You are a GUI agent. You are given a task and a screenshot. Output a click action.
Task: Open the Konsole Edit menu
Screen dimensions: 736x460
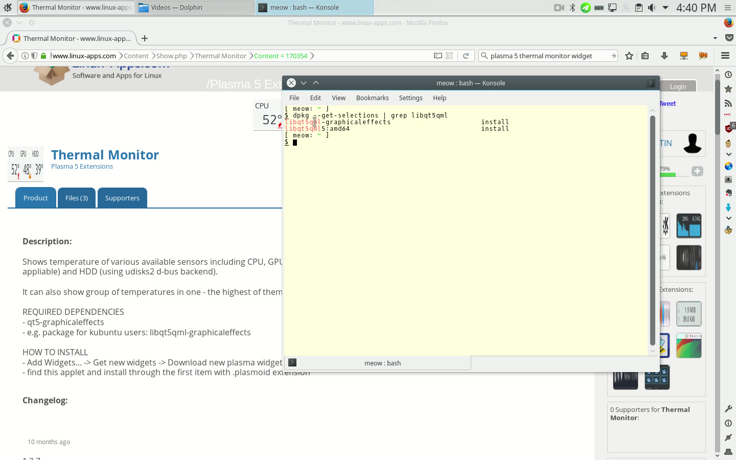315,98
